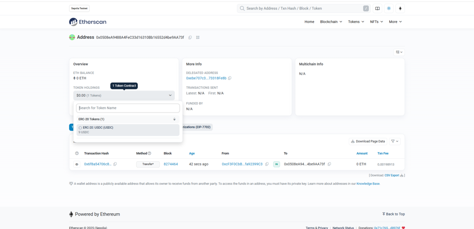Screen dimensions: 474x229
Task: Click the donation heart icon in footer
Action: pyautogui.click(x=403, y=228)
